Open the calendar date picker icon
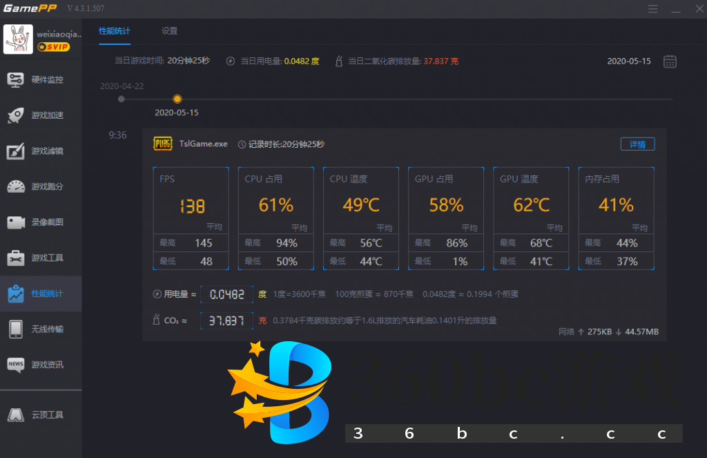The image size is (707, 458). tap(670, 61)
